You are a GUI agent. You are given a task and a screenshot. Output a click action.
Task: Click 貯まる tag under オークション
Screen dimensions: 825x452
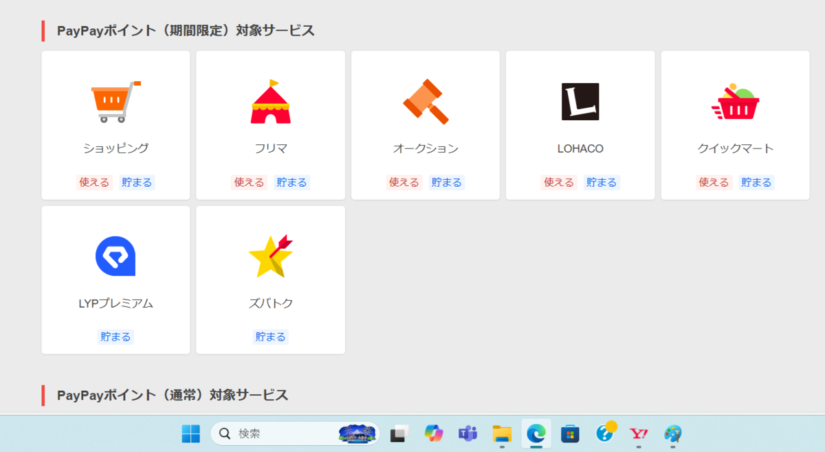coord(447,182)
